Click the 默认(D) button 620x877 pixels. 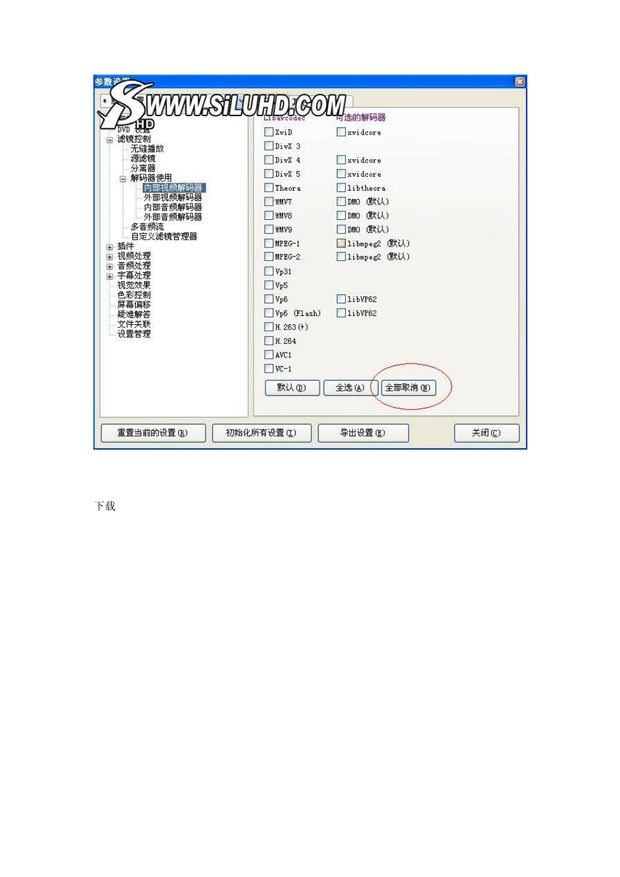tap(292, 388)
